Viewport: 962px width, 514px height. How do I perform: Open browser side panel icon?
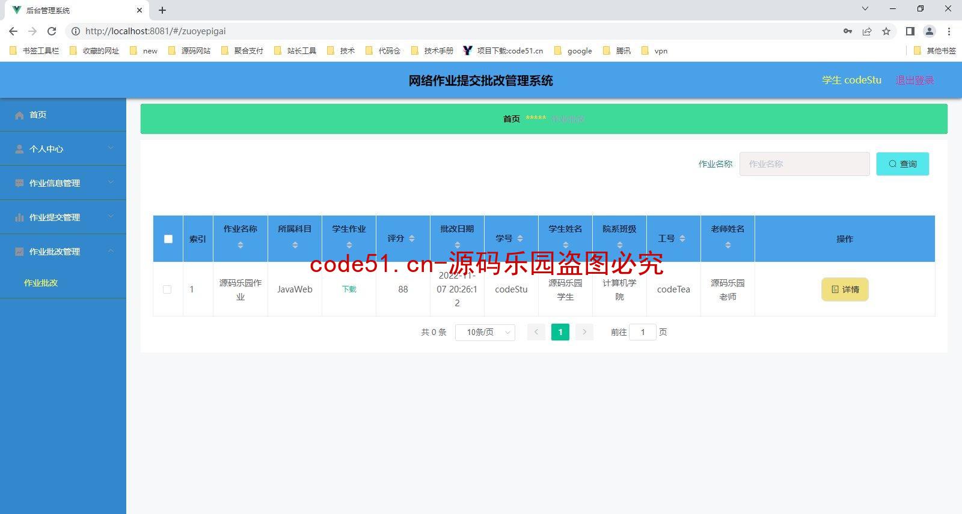point(910,31)
